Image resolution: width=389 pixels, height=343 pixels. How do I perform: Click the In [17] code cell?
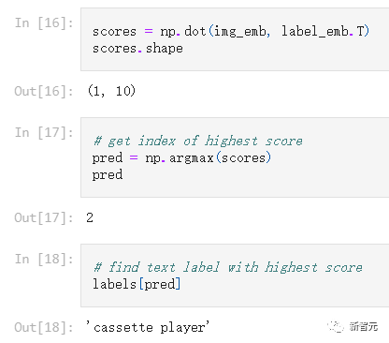(x=235, y=157)
